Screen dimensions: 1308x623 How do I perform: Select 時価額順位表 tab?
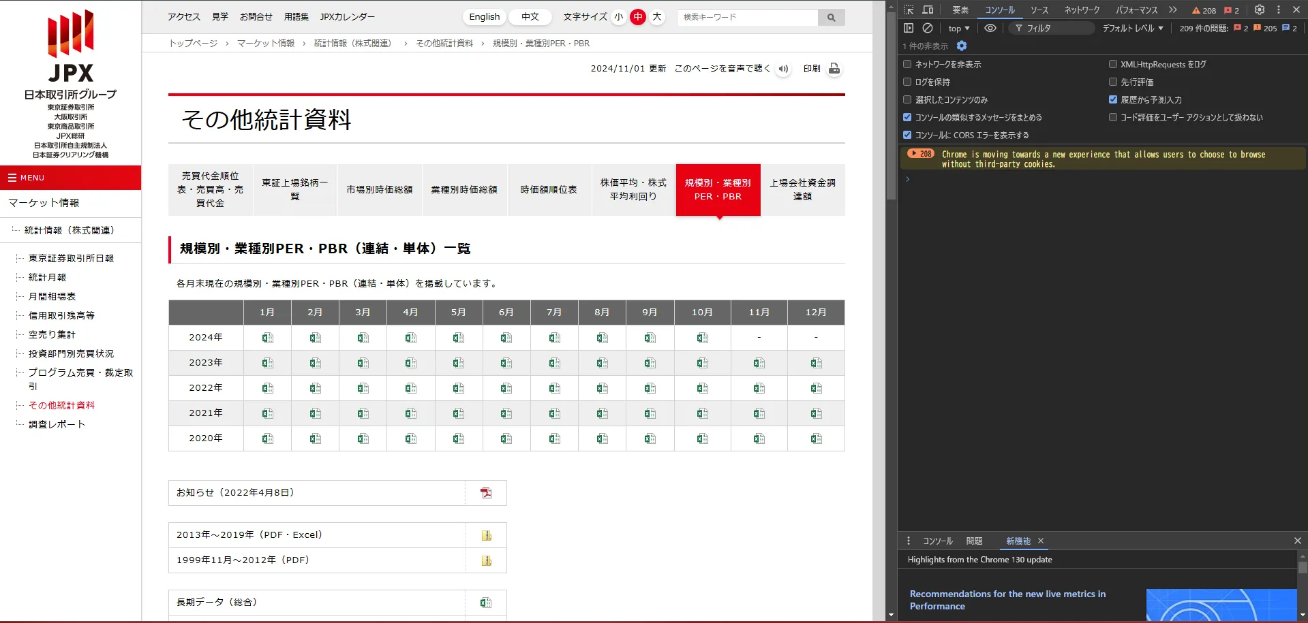tap(549, 190)
